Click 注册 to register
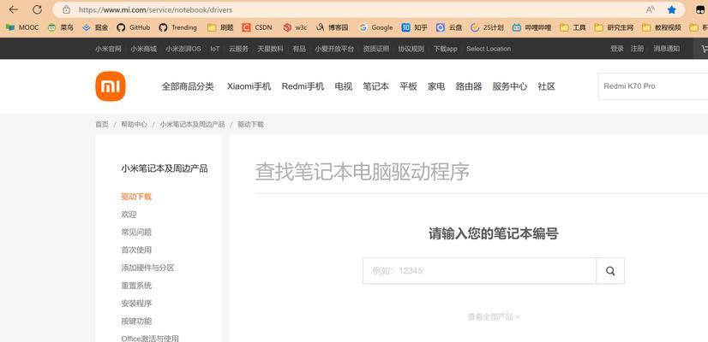The image size is (708, 342). [638, 49]
